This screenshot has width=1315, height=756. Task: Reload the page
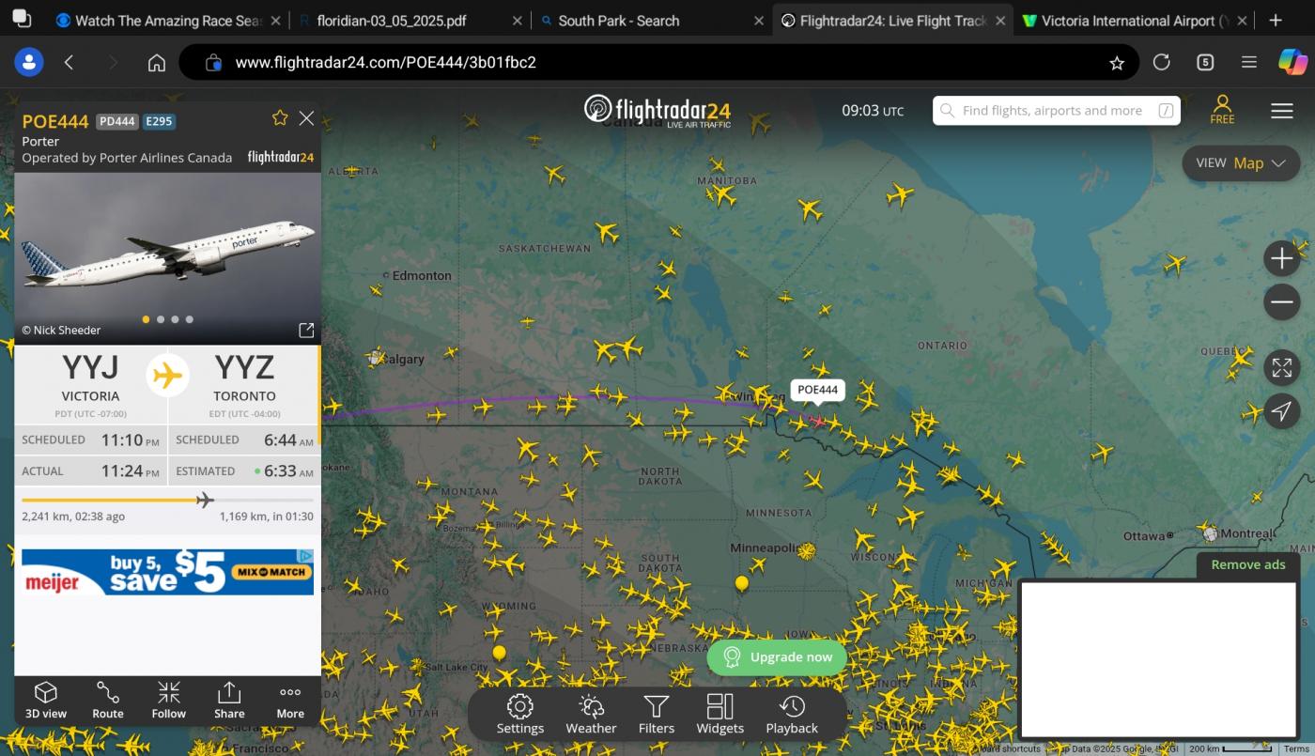1162,62
